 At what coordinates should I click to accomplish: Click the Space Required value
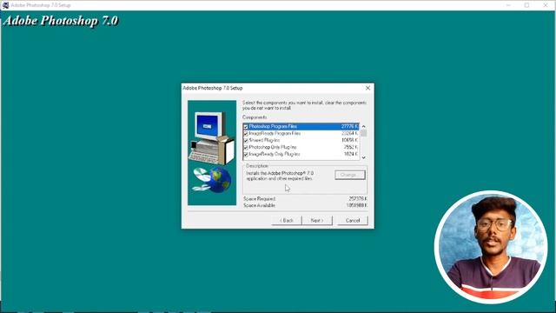[x=358, y=199]
